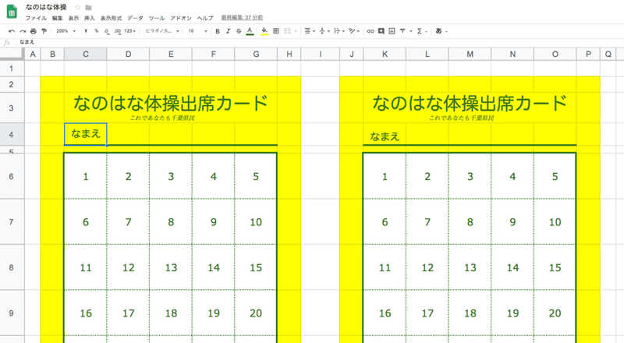
Task: Select right card cell 7
Action: point(427,221)
